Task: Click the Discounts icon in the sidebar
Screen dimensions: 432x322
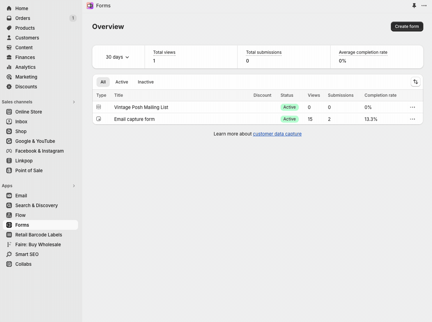Action: pyautogui.click(x=8, y=87)
